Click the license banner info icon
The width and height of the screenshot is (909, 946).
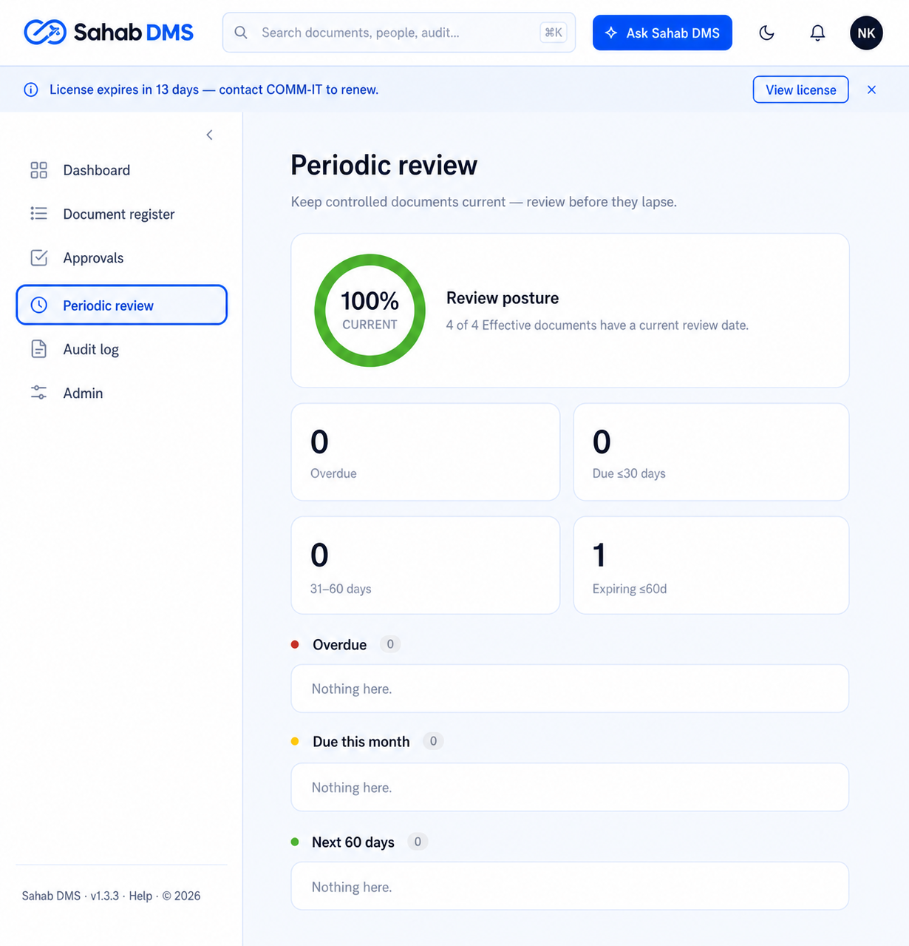coord(31,89)
